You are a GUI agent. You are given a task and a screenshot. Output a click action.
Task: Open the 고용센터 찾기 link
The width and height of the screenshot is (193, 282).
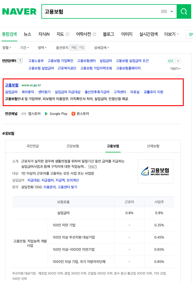(67, 187)
